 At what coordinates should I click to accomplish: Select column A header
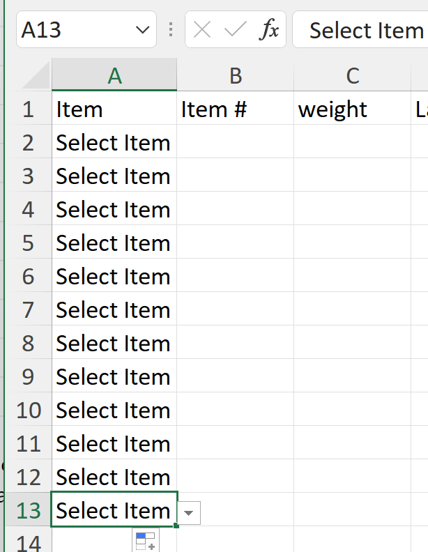pos(114,75)
